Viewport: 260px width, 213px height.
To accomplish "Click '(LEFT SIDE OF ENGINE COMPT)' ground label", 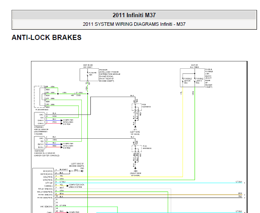I will [77, 165].
